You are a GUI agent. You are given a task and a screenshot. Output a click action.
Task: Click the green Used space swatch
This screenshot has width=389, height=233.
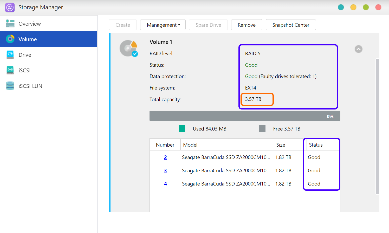click(x=182, y=128)
